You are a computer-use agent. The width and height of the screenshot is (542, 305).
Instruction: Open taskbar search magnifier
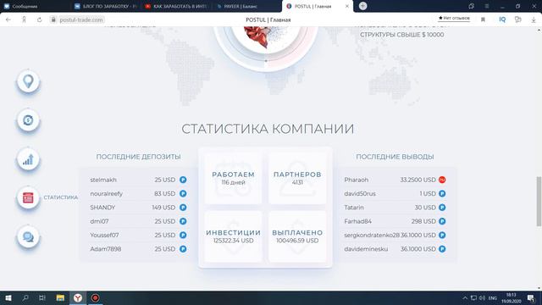(x=25, y=297)
